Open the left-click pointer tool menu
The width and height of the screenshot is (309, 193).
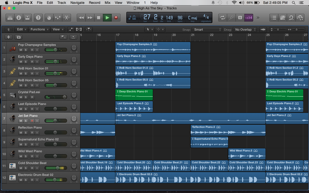[149, 30]
